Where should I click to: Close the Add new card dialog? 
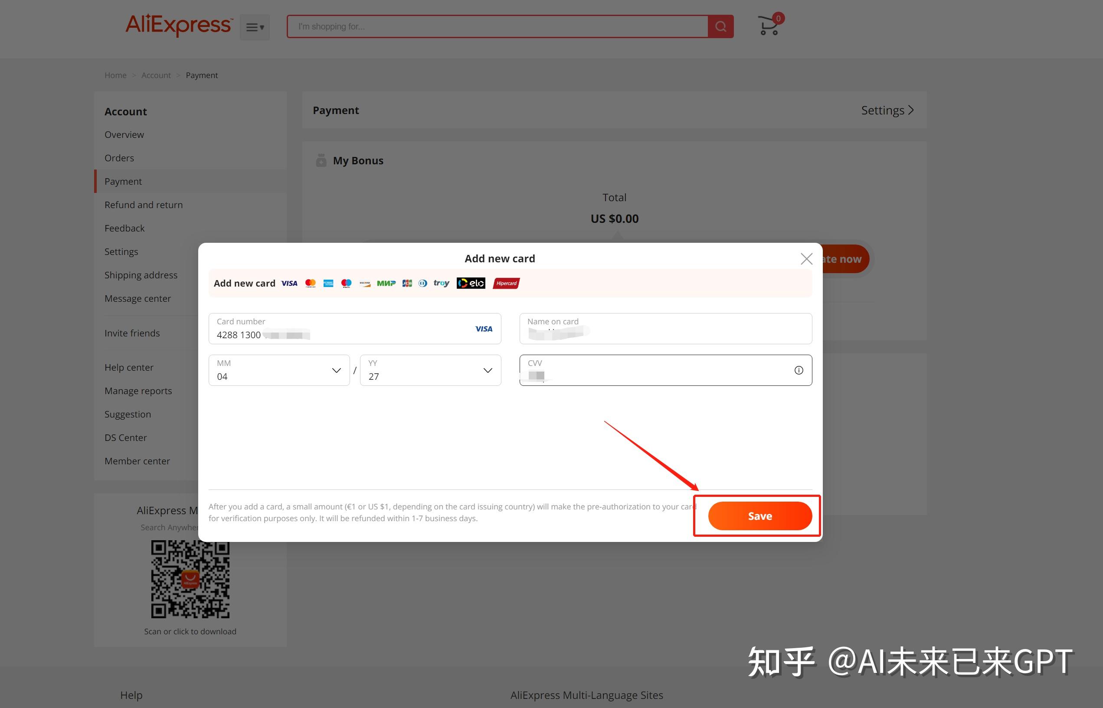point(806,258)
